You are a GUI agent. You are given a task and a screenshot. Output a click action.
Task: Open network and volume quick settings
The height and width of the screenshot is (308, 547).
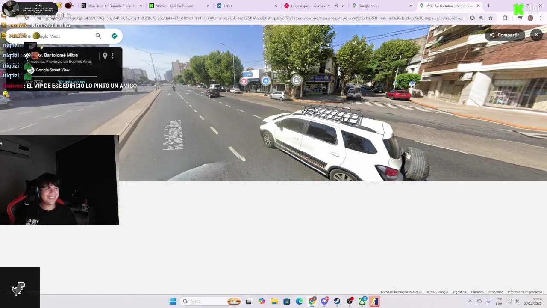(x=513, y=301)
